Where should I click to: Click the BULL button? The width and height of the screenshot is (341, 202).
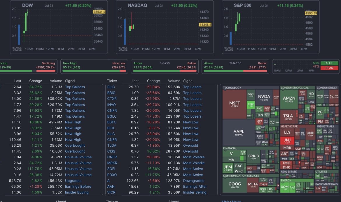[x=329, y=63]
